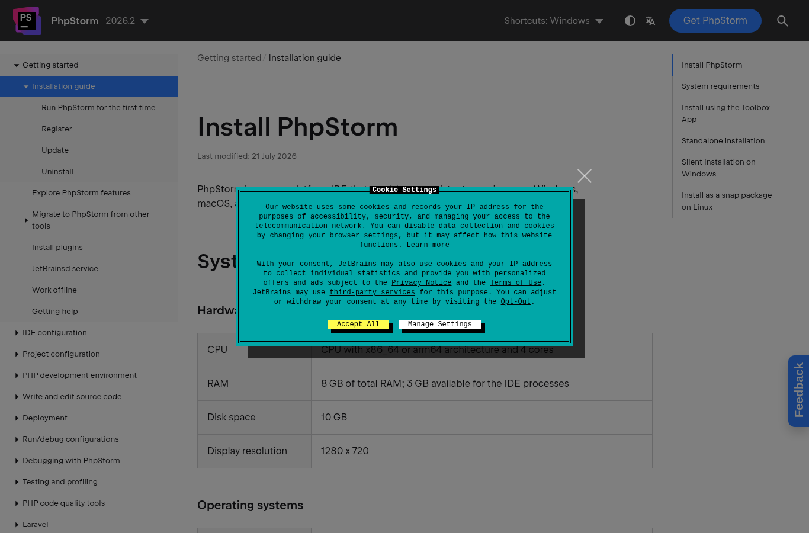Collapse the Getting started section
This screenshot has height=533, width=809.
(17, 65)
